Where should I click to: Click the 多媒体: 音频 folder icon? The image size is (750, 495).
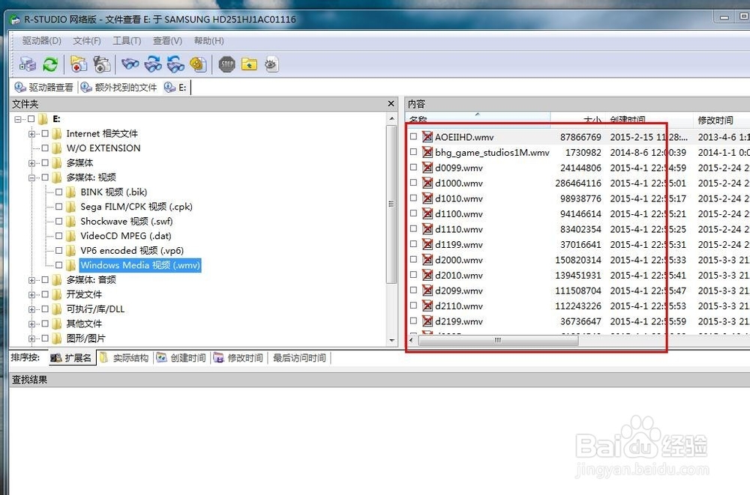[x=57, y=279]
